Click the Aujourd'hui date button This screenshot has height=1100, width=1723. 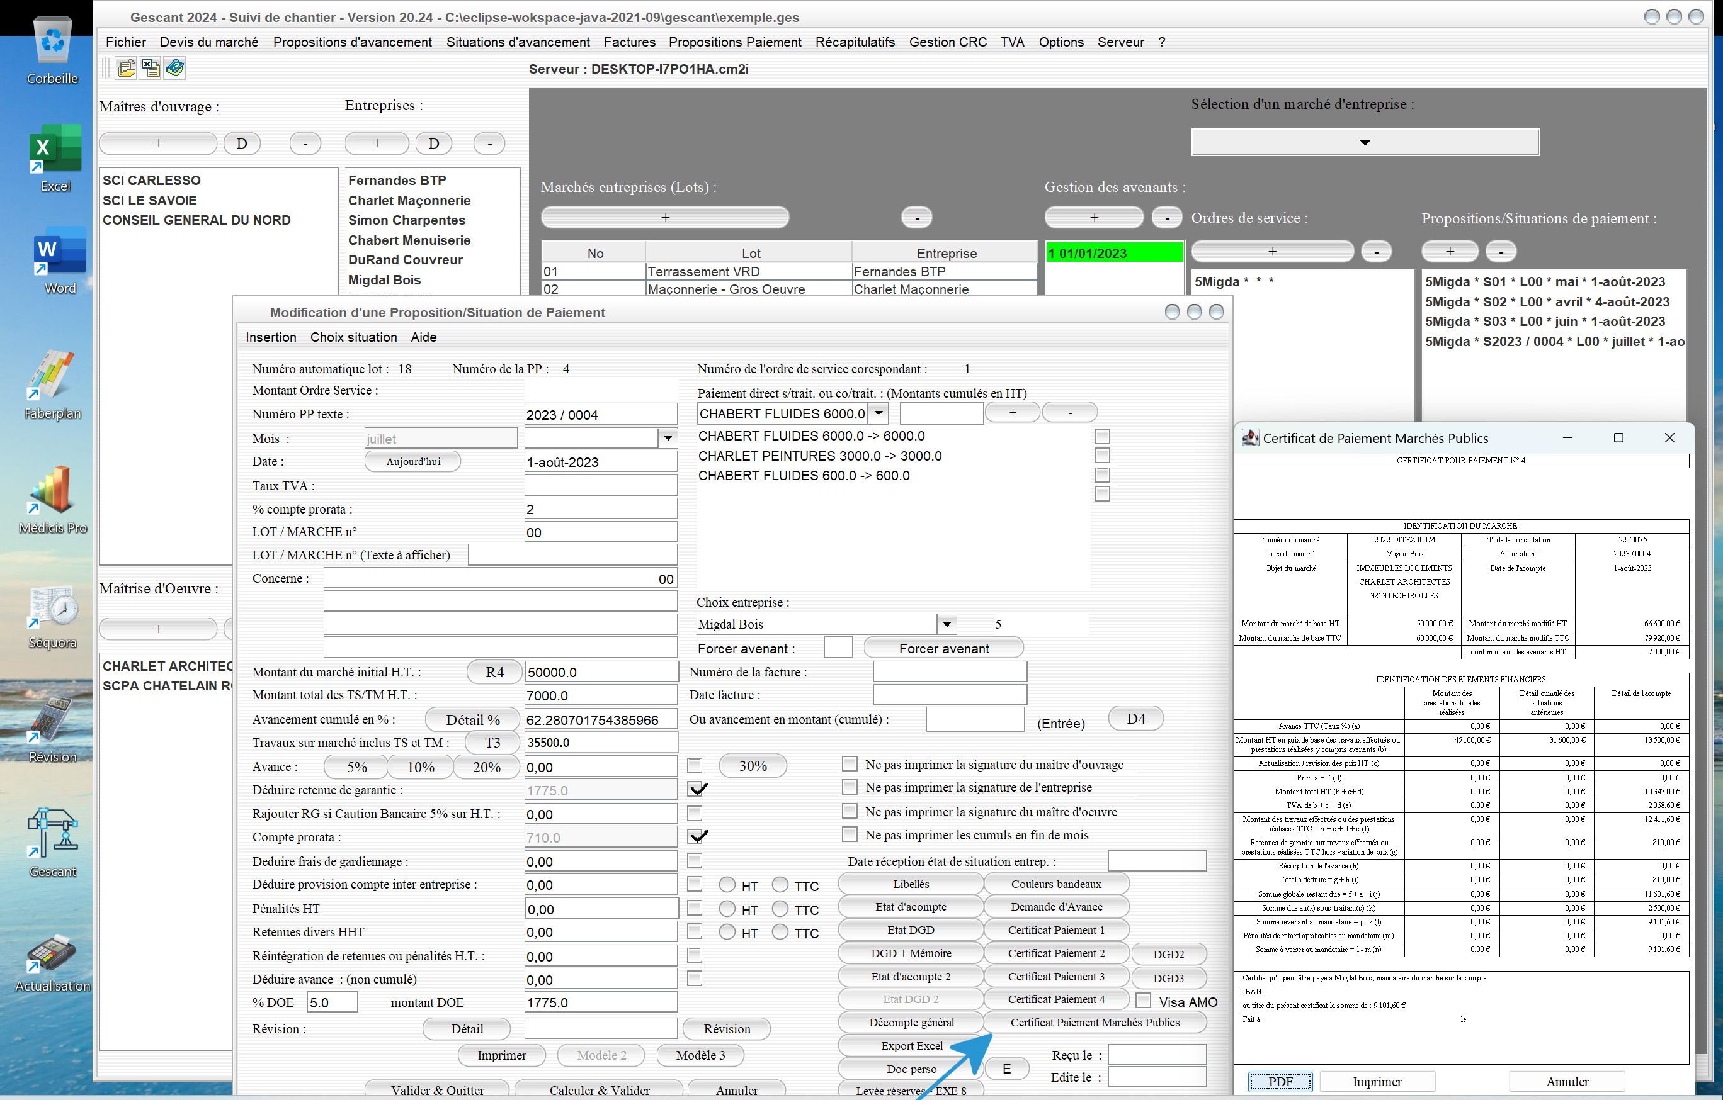[x=413, y=461]
